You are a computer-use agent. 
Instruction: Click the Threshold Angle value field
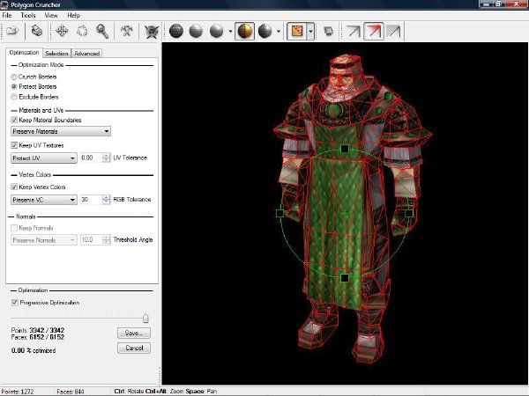click(x=91, y=240)
